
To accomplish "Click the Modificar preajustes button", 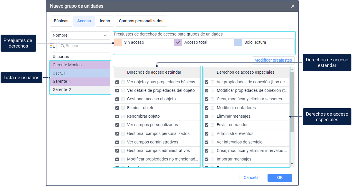I will coord(273,60).
